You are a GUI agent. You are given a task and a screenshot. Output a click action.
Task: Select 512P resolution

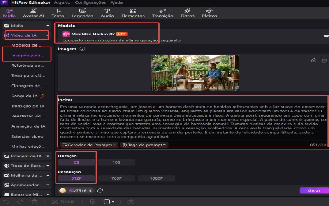pyautogui.click(x=76, y=178)
